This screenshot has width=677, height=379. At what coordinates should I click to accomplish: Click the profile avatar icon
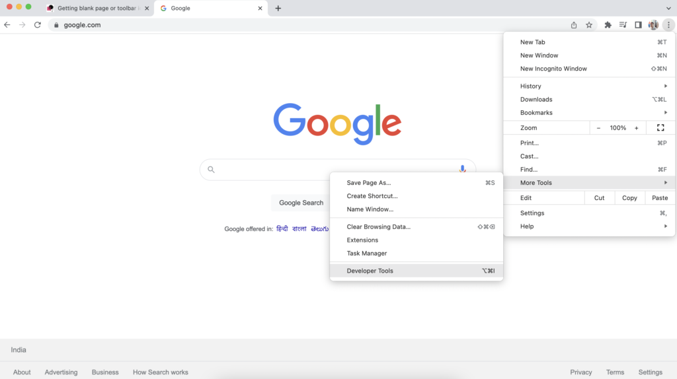point(653,25)
